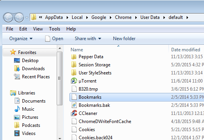
Task: Click the B320.tmp file icon
Action: coord(74,89)
